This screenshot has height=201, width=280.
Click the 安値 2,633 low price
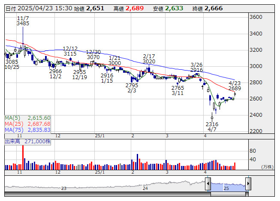tap(168, 9)
